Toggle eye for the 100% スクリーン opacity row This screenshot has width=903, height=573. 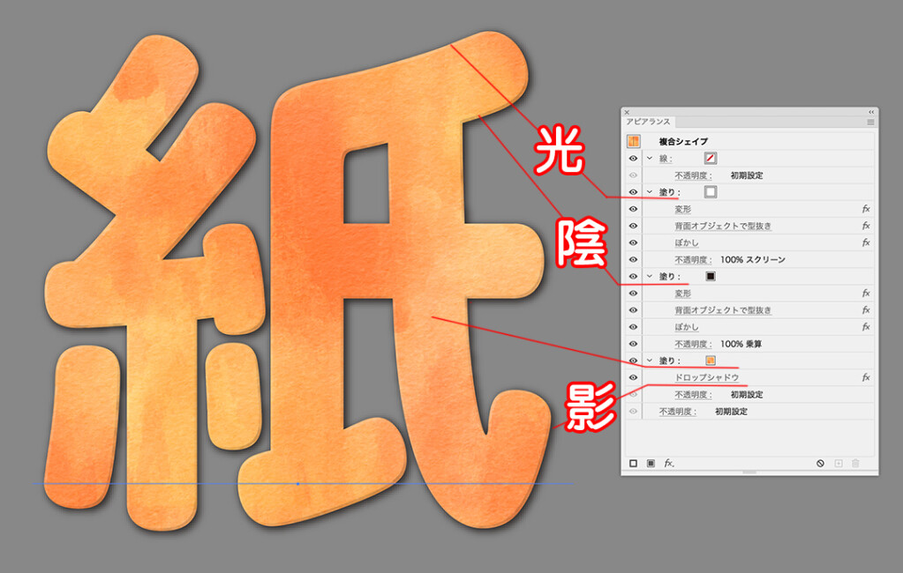(x=633, y=260)
